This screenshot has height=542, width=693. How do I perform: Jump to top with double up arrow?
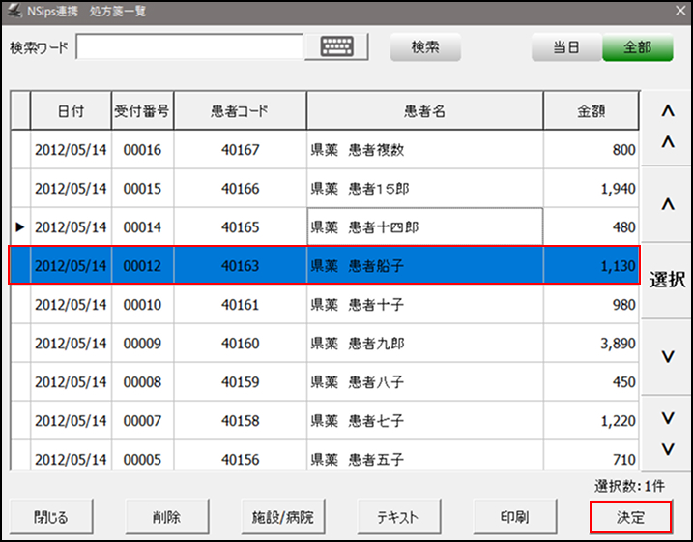point(667,128)
